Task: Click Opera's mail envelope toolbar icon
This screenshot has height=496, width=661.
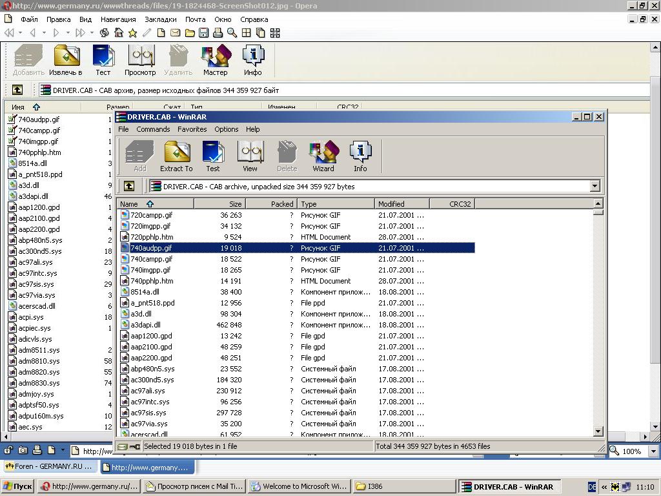Action: click(176, 33)
